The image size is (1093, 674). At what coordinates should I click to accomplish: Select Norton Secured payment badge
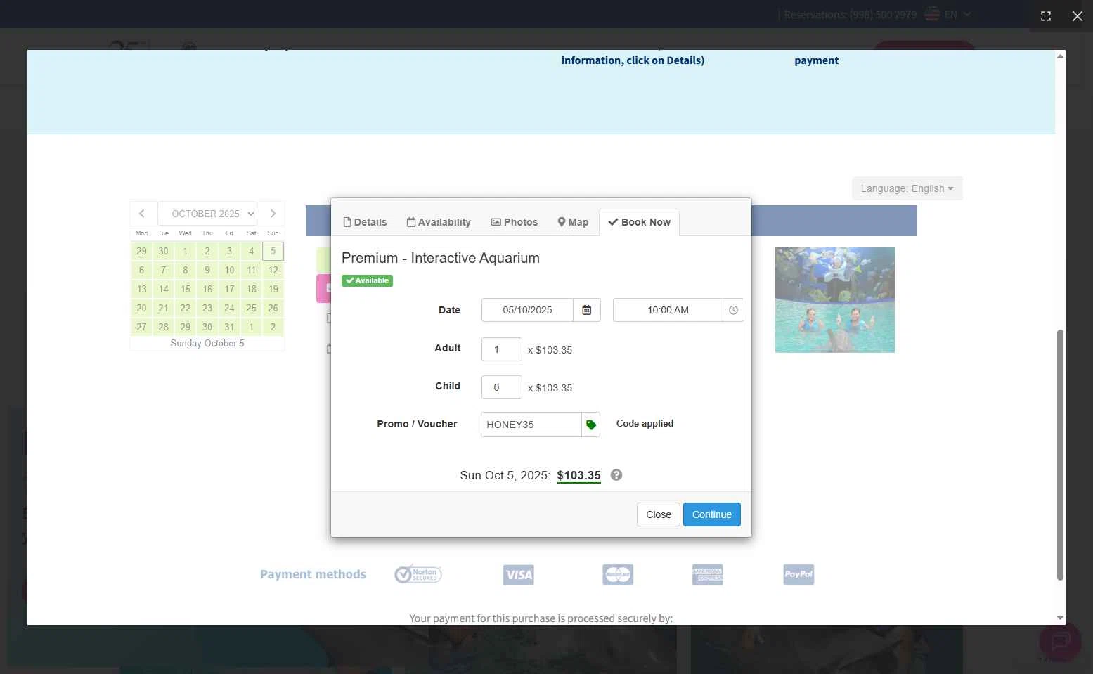(x=418, y=574)
